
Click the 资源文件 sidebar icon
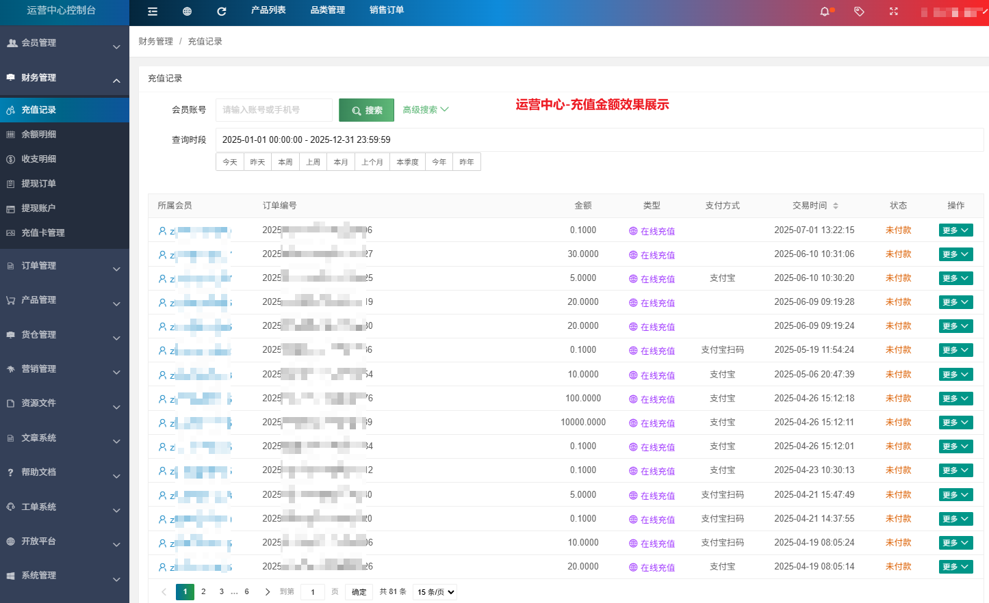(x=10, y=403)
